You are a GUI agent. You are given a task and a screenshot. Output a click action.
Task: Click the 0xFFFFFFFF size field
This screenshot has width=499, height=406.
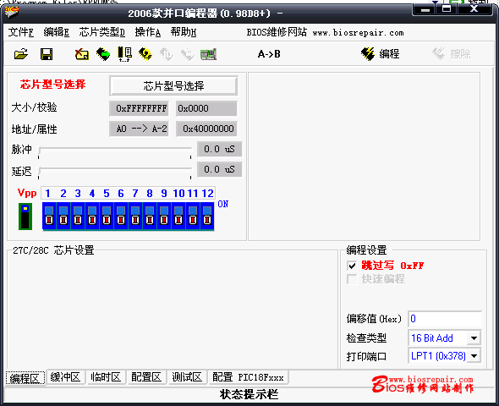tap(139, 108)
